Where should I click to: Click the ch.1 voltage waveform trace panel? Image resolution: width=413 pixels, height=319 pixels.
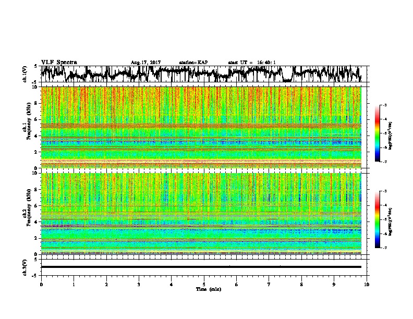(x=204, y=74)
